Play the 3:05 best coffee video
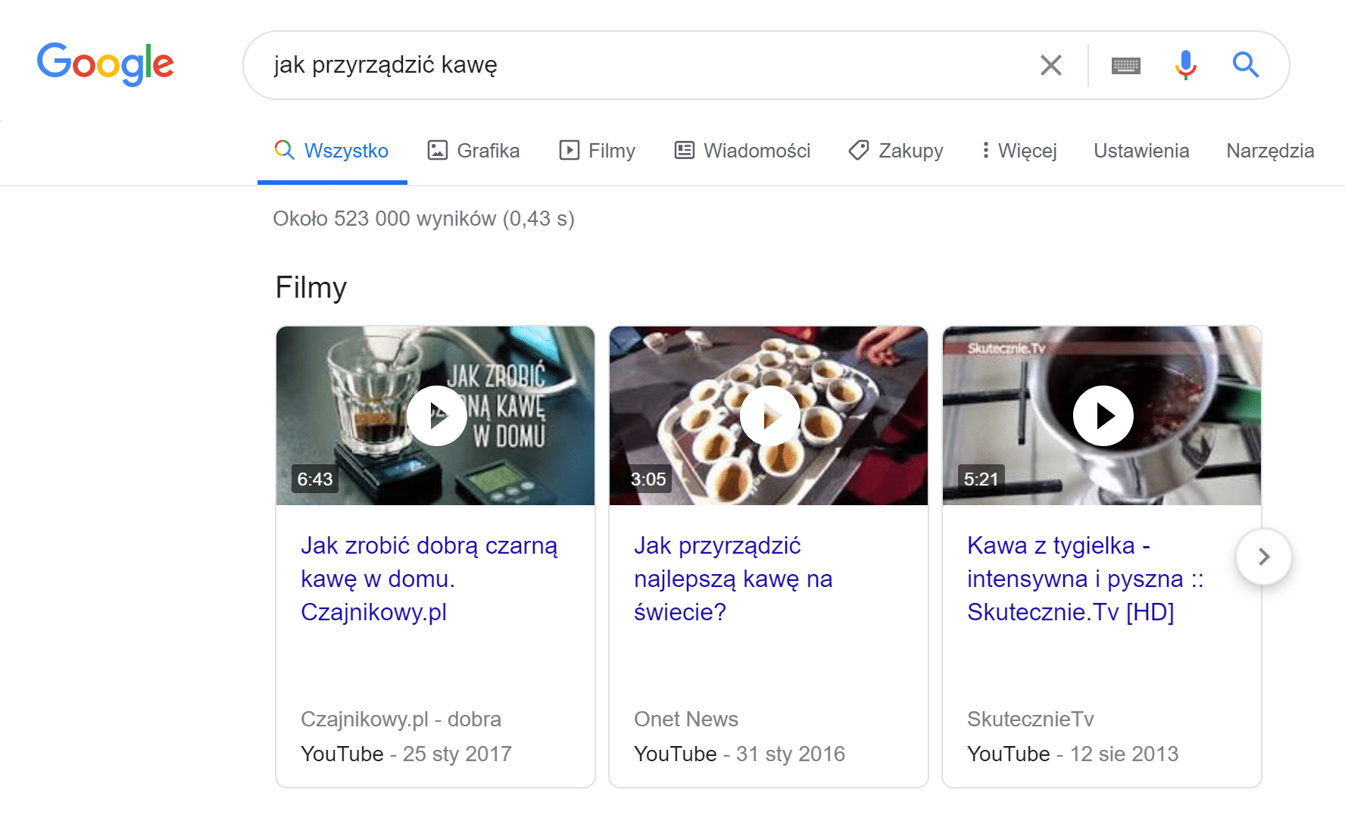1345x818 pixels. coord(770,416)
